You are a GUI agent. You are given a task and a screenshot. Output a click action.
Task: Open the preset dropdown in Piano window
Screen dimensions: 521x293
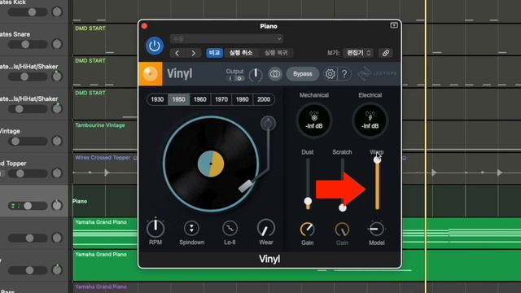pyautogui.click(x=226, y=39)
